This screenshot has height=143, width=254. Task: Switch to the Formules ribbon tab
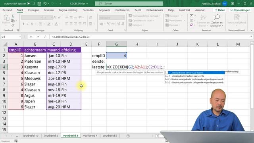(88, 10)
